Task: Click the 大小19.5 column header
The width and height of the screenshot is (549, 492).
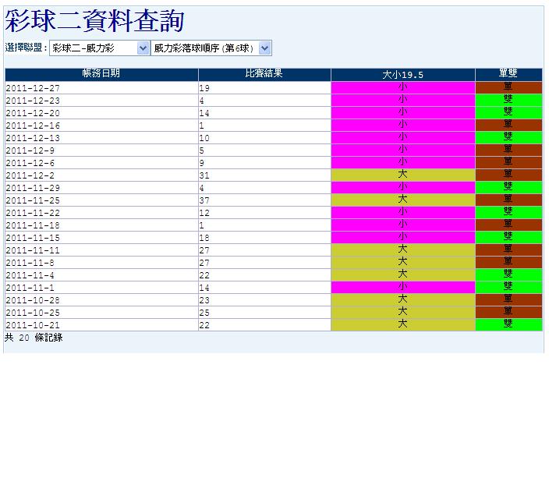Action: [403, 75]
